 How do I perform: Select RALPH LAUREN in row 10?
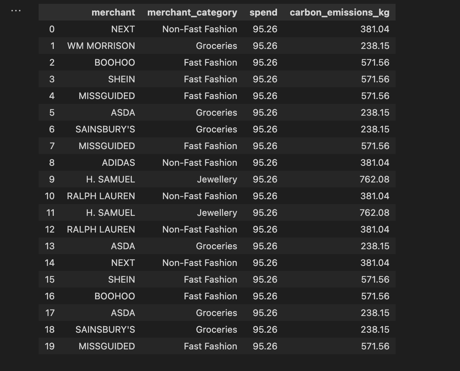point(101,196)
